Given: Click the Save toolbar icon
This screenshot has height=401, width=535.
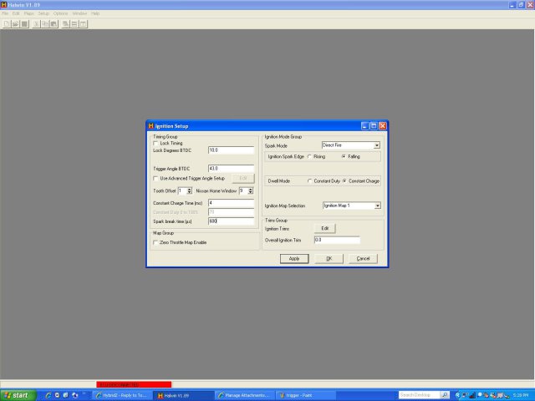Looking at the screenshot, I should pos(25,24).
